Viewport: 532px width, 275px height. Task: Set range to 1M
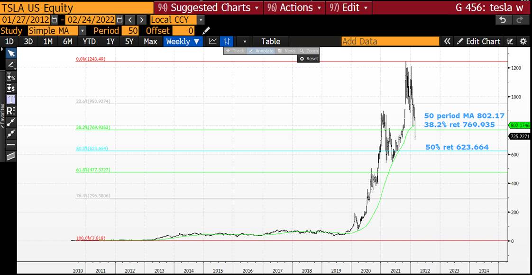[48, 41]
